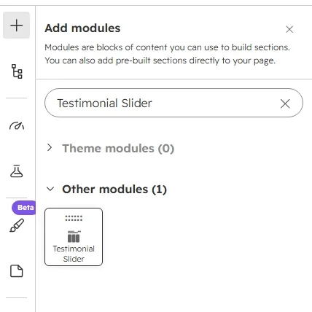Open the paintbrush theme editor icon
The height and width of the screenshot is (312, 312).
[x=17, y=225]
